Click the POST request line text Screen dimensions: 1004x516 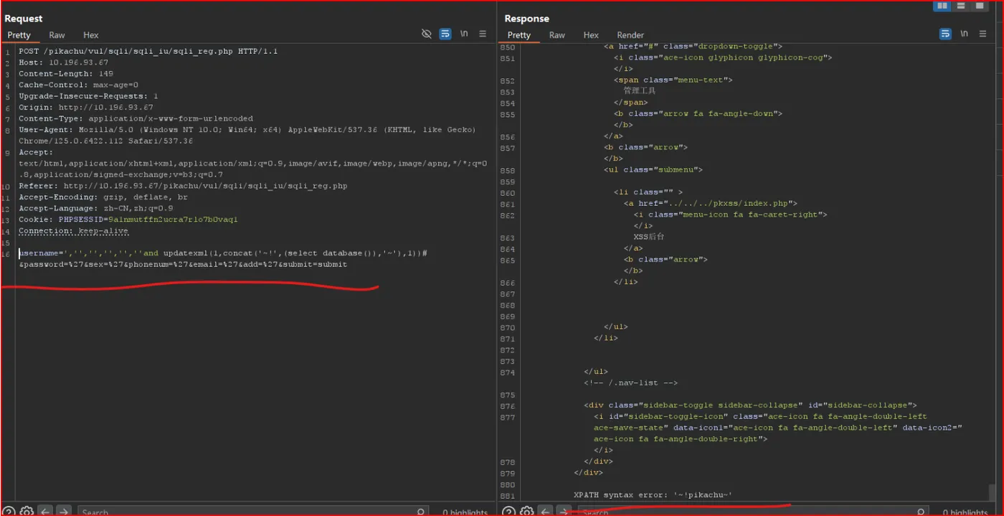coord(148,52)
